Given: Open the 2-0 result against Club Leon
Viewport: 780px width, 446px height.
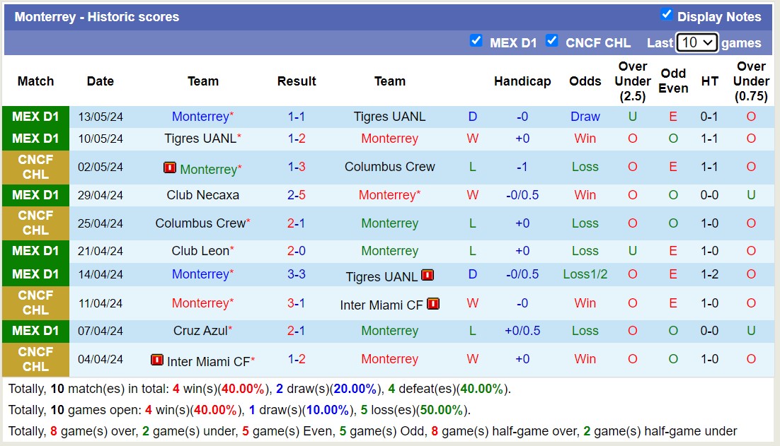Looking at the screenshot, I should pyautogui.click(x=297, y=251).
